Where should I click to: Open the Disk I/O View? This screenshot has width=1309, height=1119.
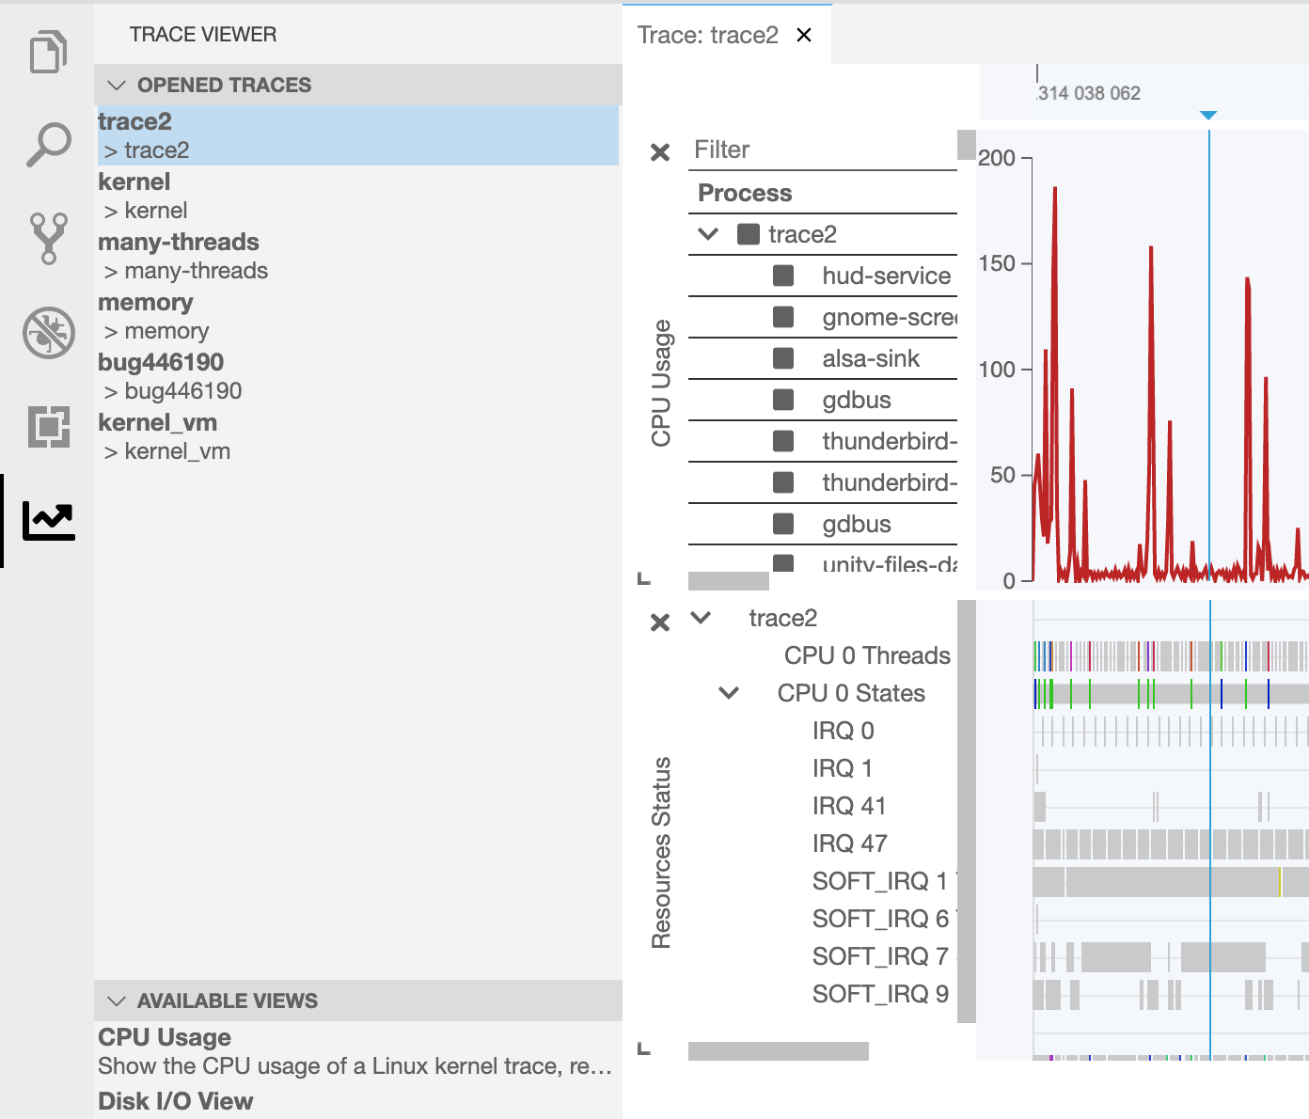tap(176, 1101)
